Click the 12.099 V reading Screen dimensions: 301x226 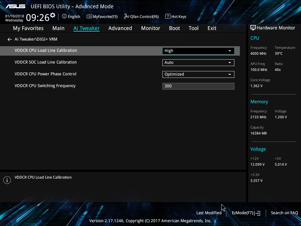coord(257,164)
